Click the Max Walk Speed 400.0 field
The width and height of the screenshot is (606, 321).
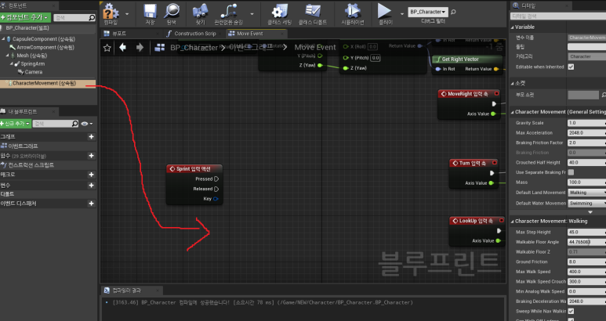click(587, 272)
